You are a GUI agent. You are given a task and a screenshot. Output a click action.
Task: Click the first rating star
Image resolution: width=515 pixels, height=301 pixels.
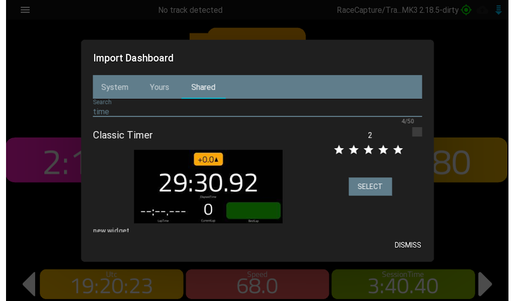pyautogui.click(x=339, y=150)
